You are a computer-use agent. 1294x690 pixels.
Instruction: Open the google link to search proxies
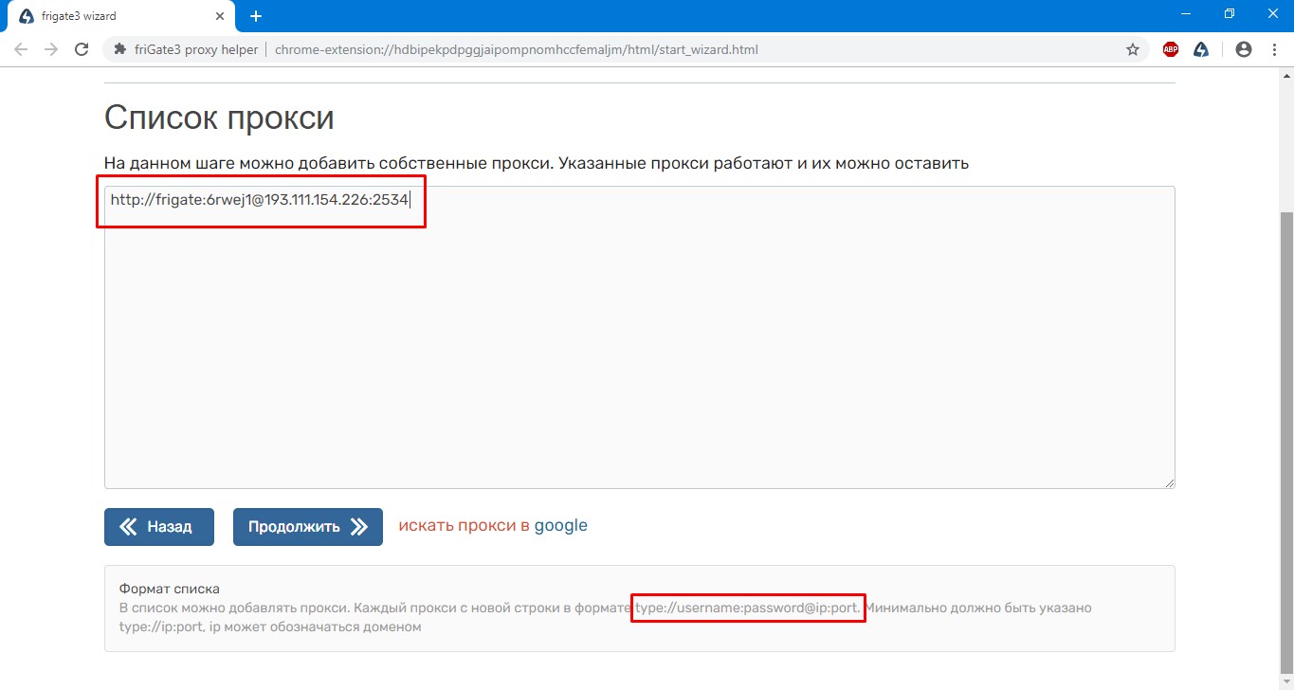point(561,526)
